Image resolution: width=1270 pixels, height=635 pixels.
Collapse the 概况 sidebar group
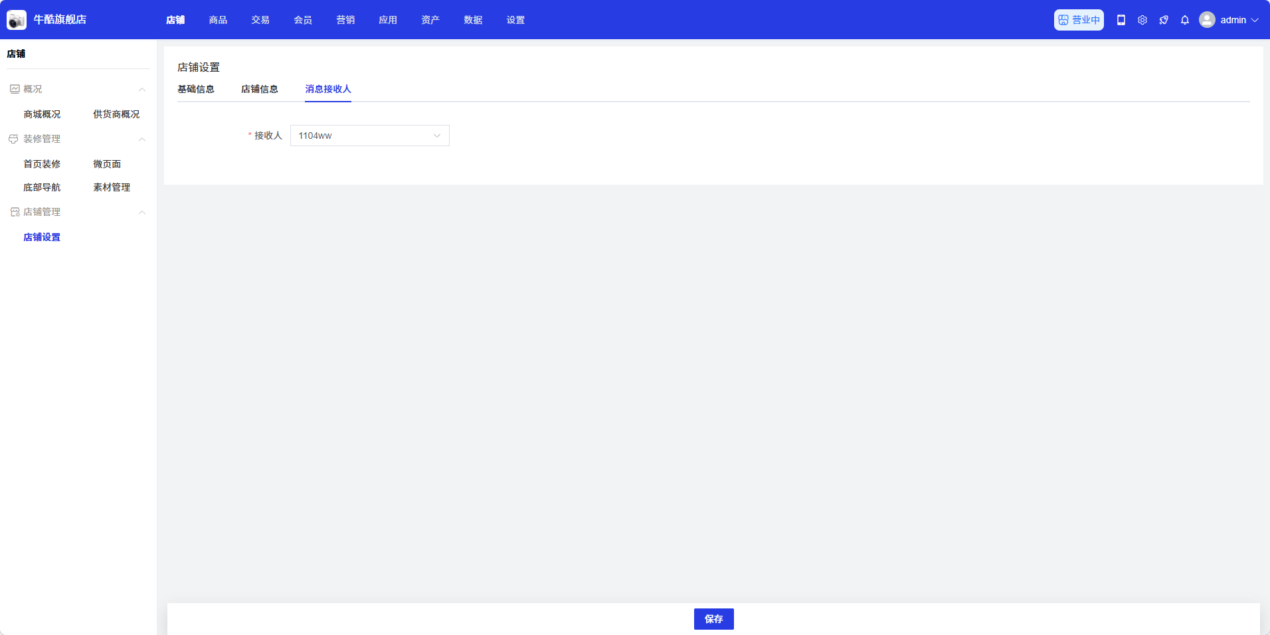coord(142,89)
